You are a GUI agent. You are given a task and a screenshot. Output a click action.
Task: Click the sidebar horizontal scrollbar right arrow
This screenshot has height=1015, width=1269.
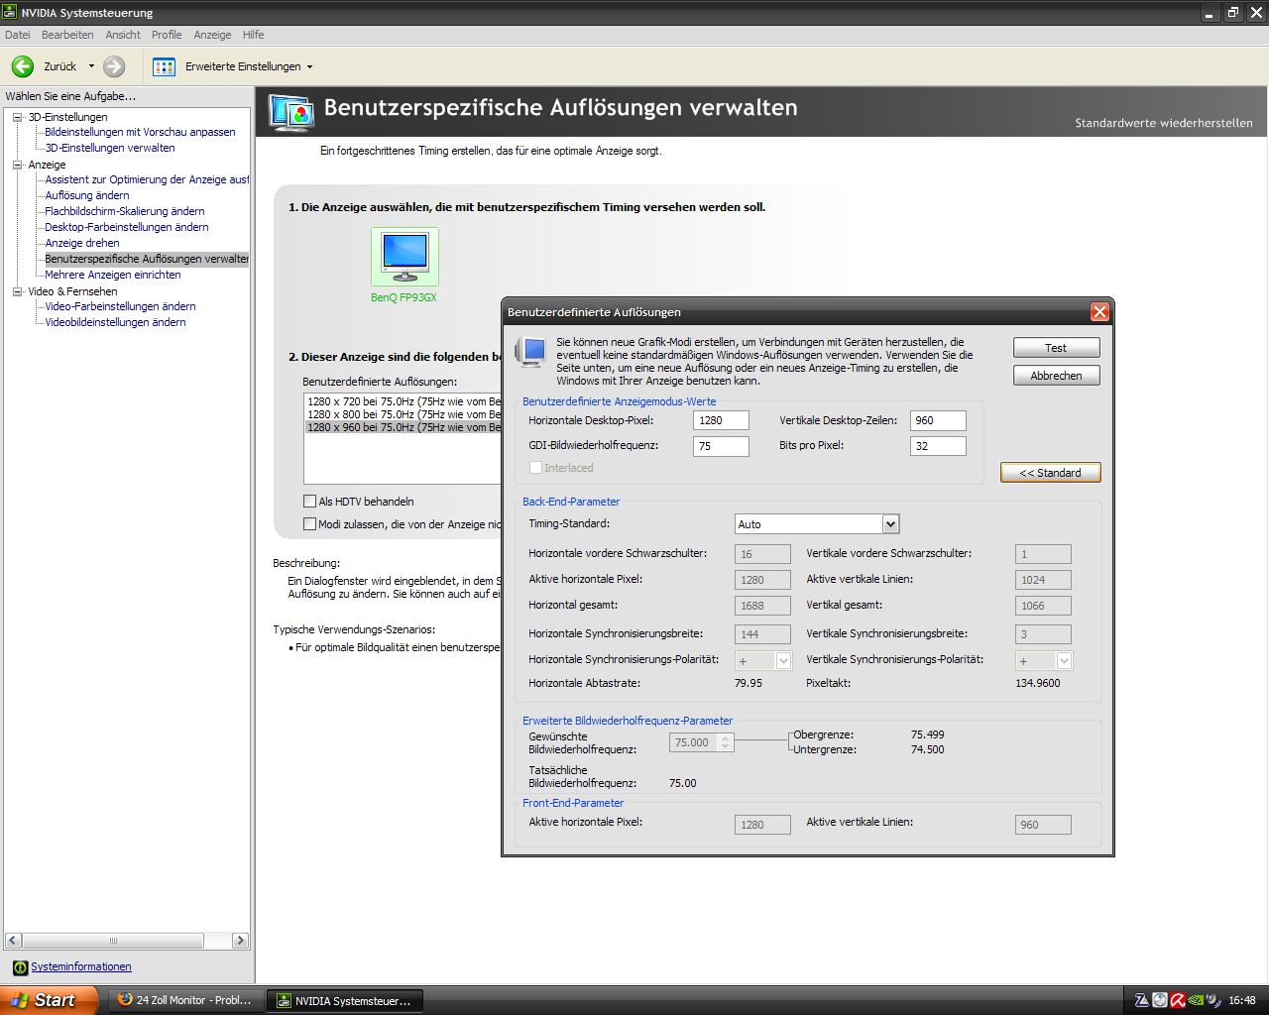point(240,940)
